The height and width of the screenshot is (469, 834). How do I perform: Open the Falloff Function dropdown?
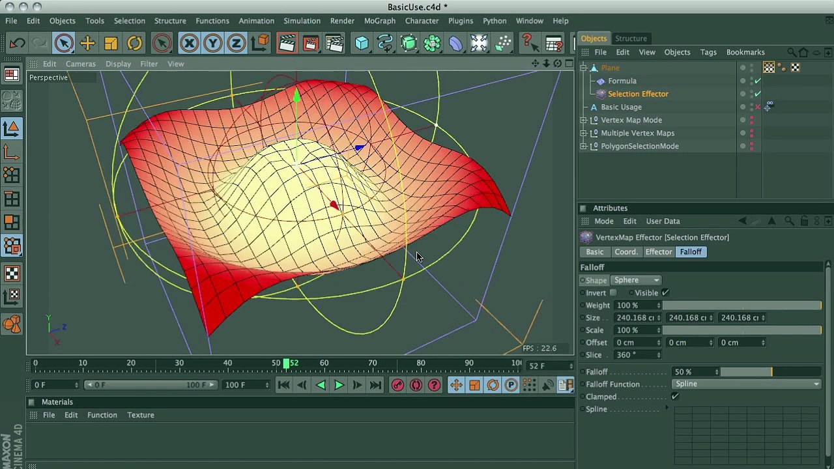click(747, 384)
